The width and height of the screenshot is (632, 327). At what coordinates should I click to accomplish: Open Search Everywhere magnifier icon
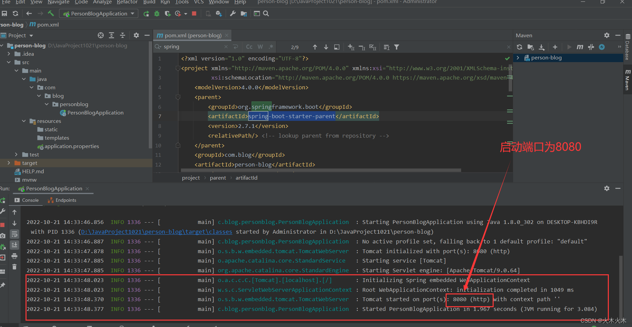pos(266,13)
